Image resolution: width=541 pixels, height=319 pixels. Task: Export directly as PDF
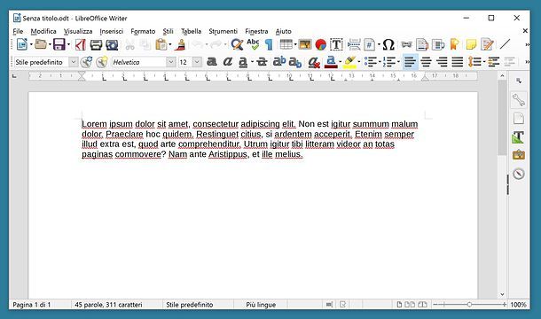tap(81, 44)
